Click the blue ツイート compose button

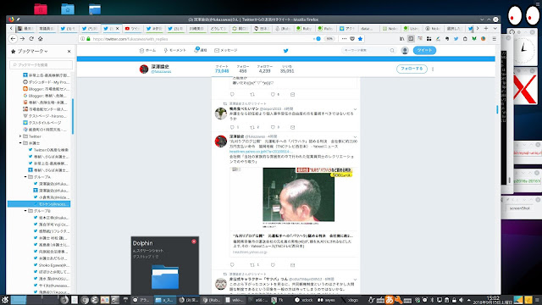[x=424, y=50]
